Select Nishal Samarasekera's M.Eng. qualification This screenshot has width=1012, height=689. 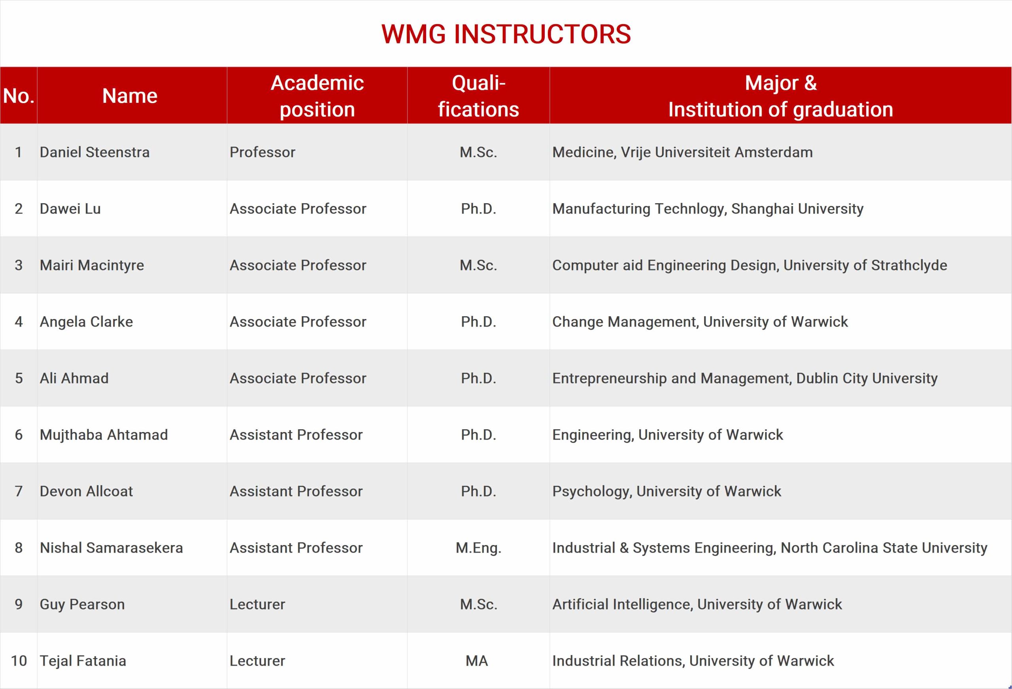(x=479, y=548)
